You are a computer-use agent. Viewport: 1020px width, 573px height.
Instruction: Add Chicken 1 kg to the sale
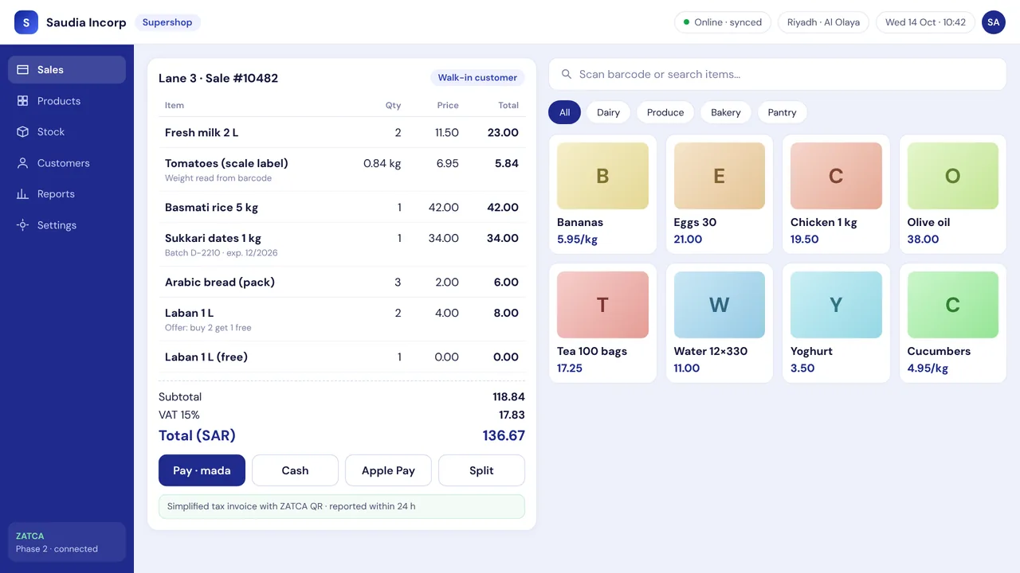pyautogui.click(x=836, y=194)
